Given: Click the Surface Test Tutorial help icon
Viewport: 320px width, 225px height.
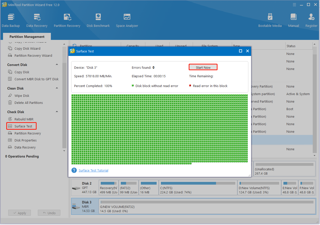Looking at the screenshot, I should tap(74, 170).
